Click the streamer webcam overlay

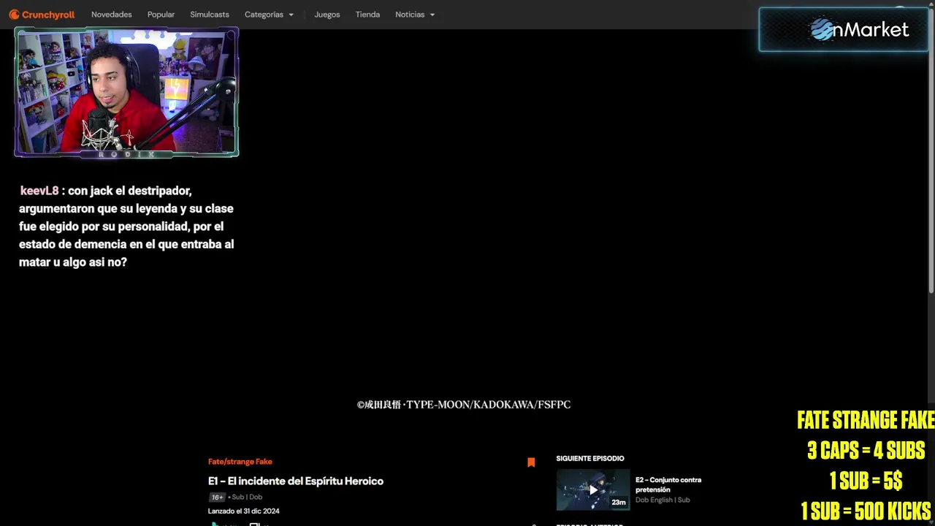pos(126,92)
